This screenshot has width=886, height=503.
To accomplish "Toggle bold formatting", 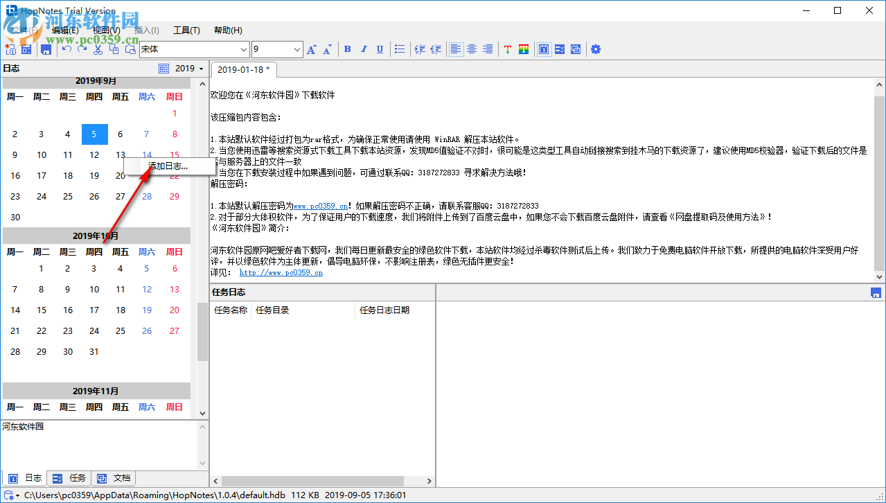I will click(x=347, y=49).
